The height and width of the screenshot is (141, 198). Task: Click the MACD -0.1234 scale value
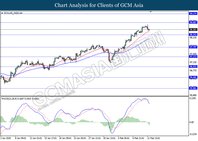coord(193,134)
